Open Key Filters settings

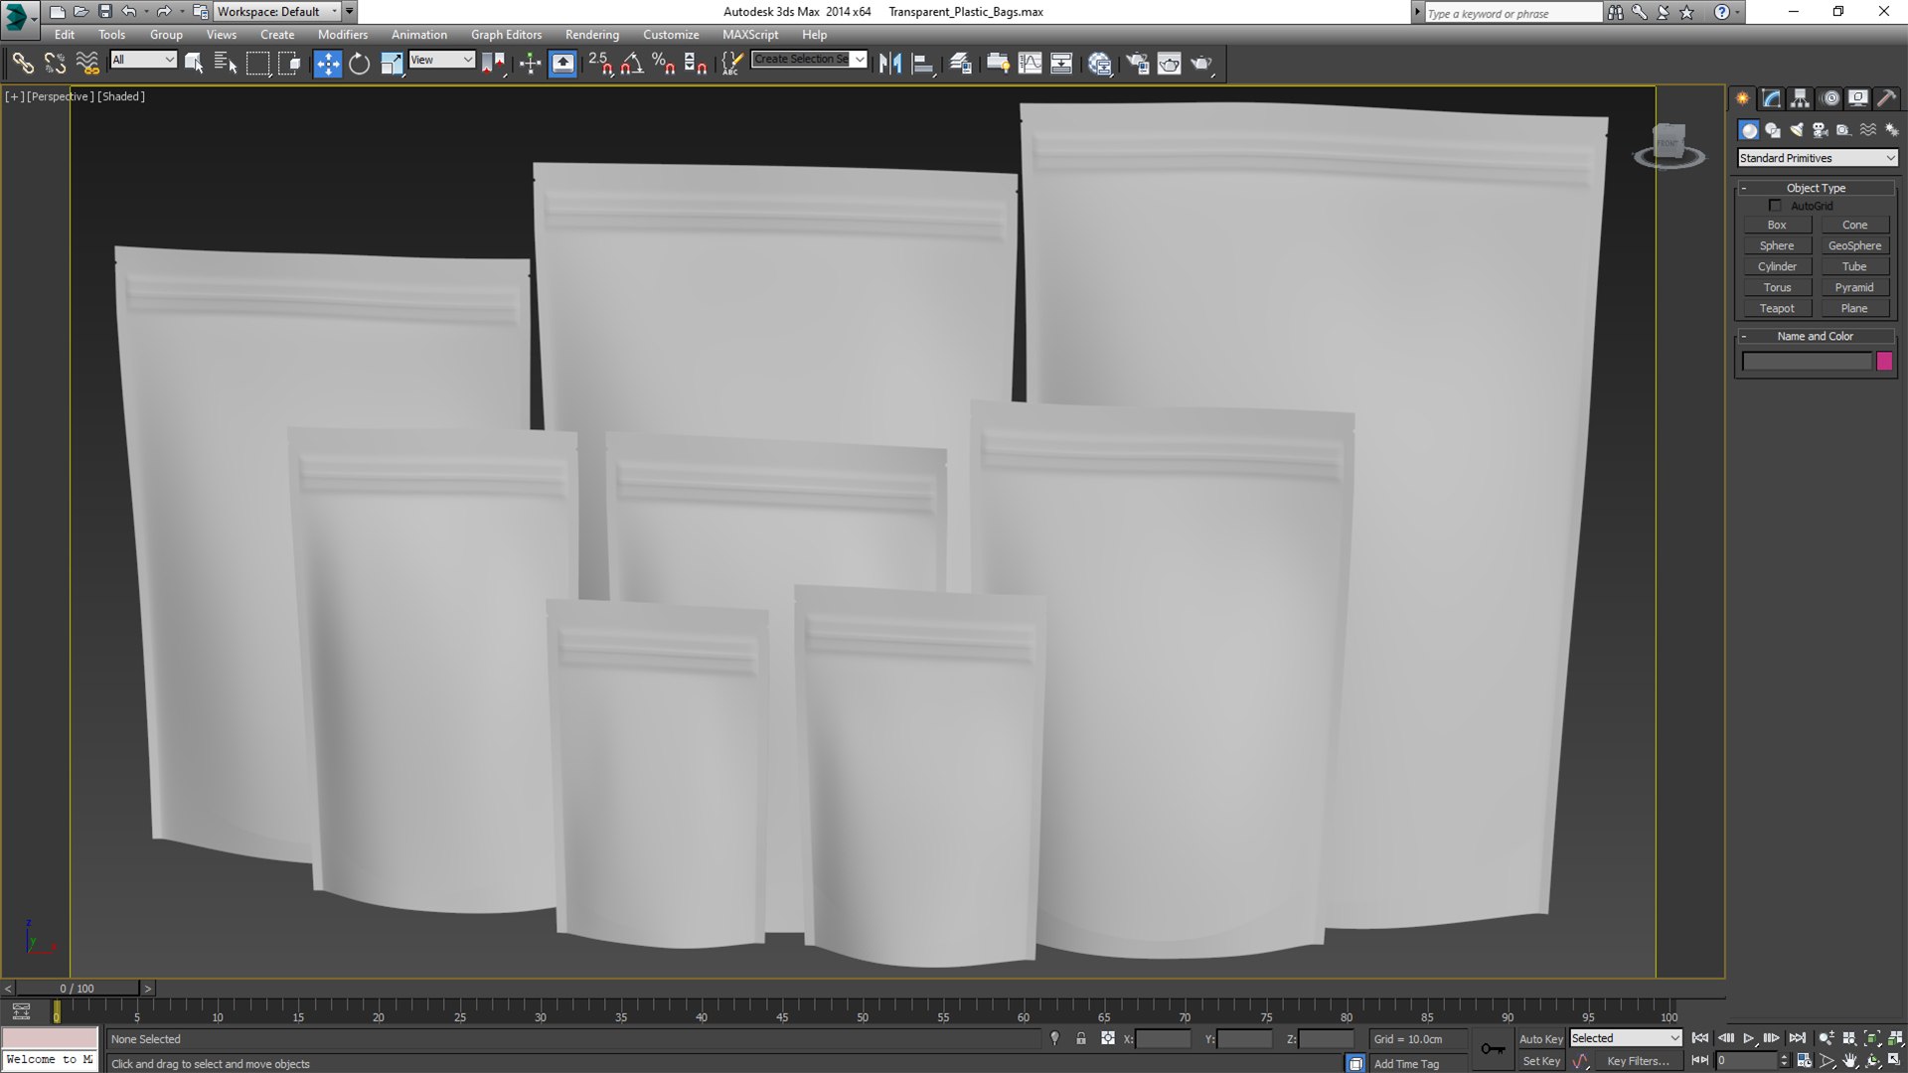tap(1638, 1061)
